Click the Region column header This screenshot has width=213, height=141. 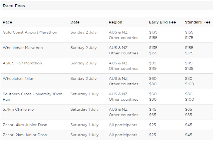point(115,22)
